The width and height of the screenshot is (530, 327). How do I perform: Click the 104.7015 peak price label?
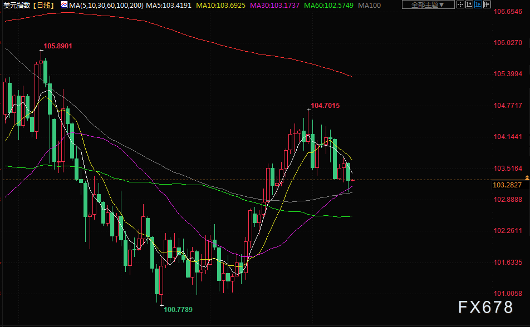(x=325, y=106)
